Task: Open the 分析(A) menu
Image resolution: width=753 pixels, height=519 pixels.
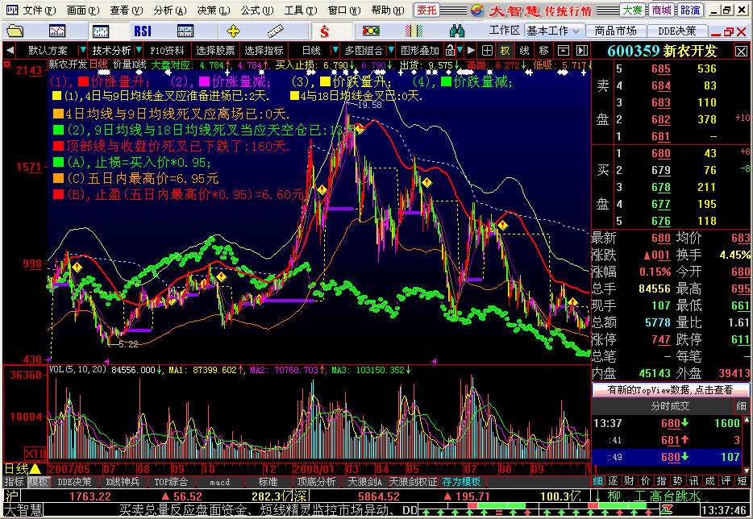Action: (x=170, y=10)
